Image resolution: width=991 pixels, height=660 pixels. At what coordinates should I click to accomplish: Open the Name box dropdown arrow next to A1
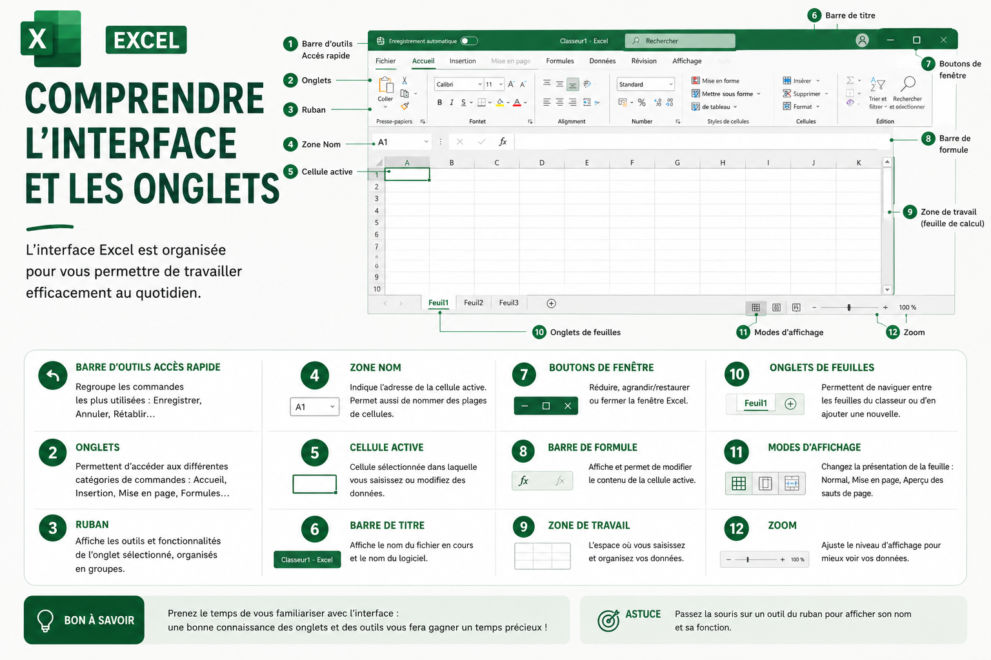click(x=426, y=142)
